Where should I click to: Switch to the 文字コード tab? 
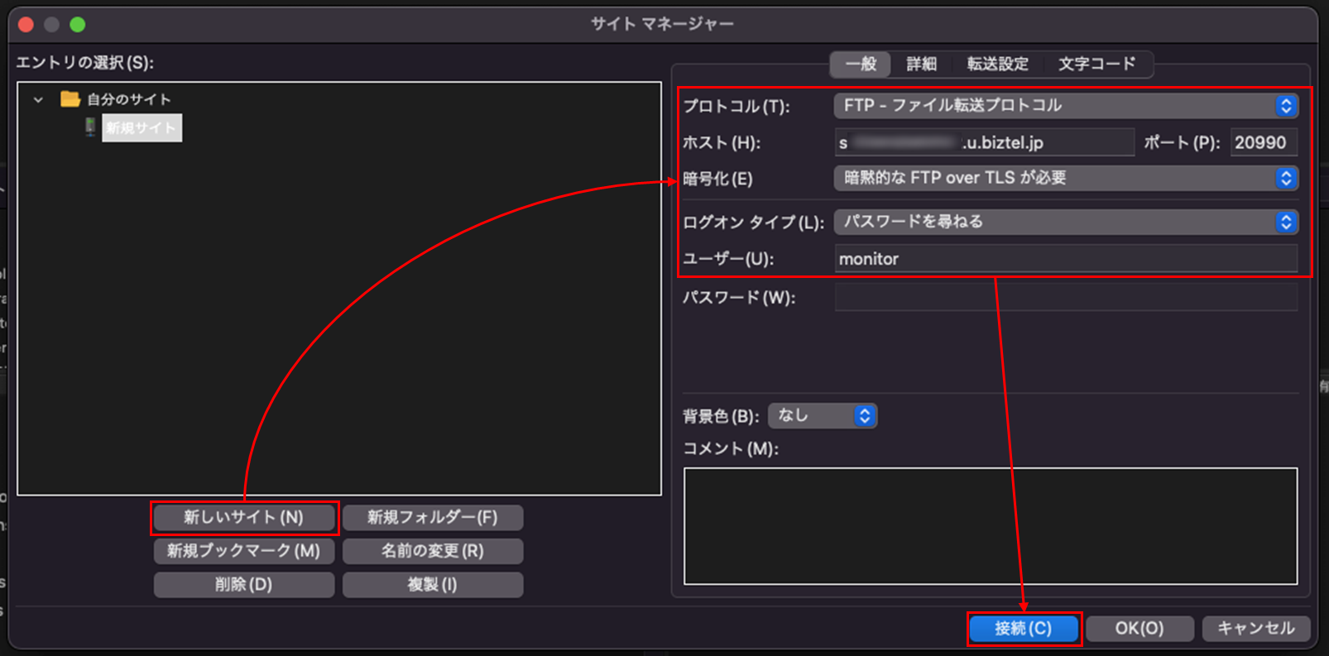[x=1096, y=64]
